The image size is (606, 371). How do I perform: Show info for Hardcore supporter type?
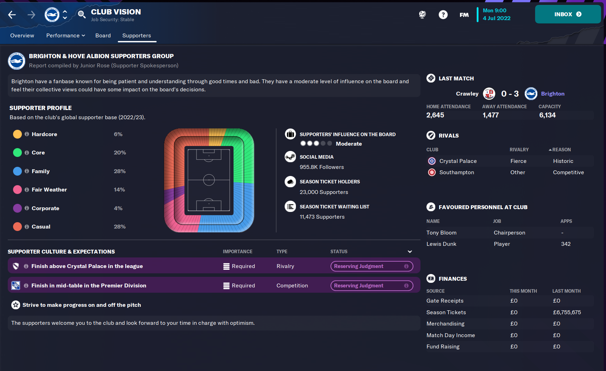point(27,134)
